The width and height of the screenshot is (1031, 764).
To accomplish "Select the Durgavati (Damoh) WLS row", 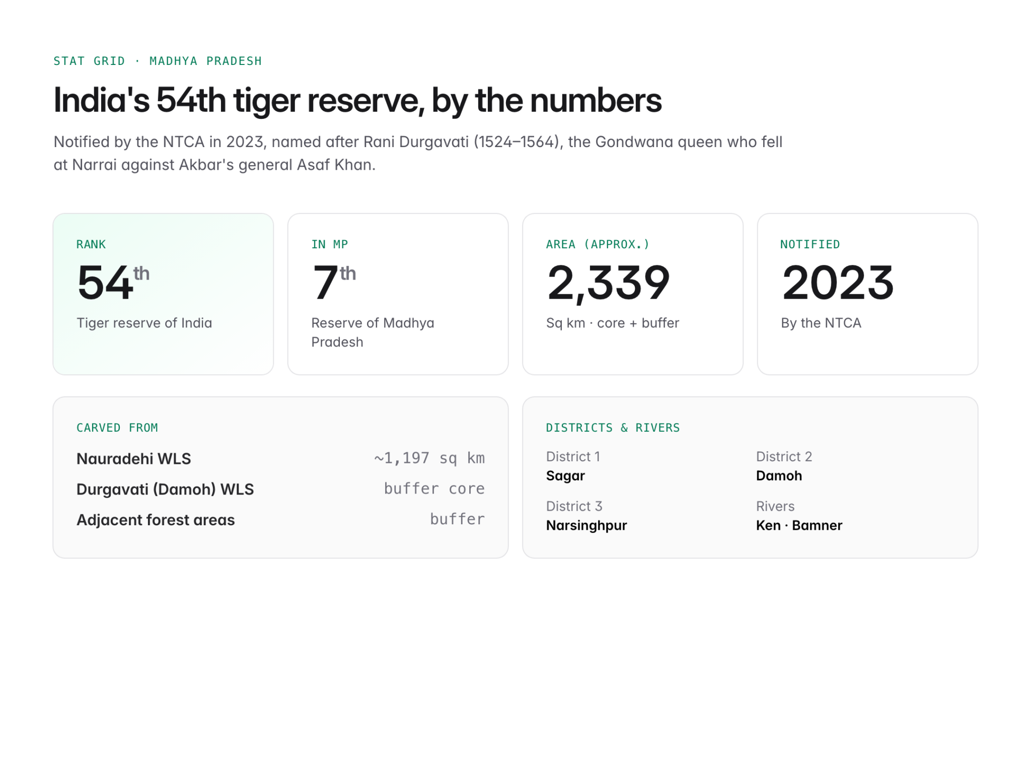I will point(280,489).
